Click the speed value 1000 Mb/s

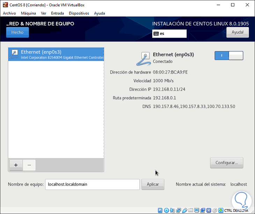(163, 81)
